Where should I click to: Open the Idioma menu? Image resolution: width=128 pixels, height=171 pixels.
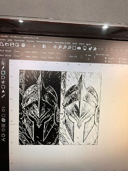click(x=82, y=44)
